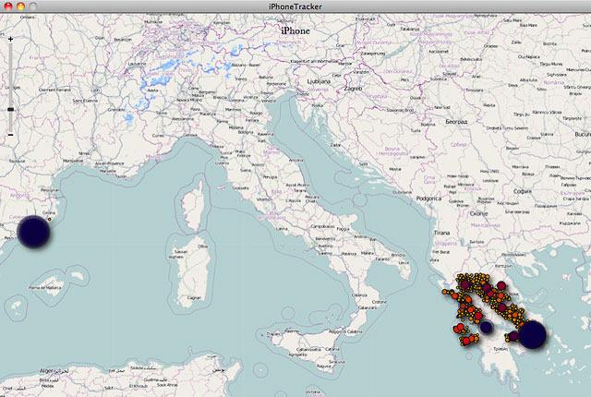
Task: Click the Campobasso map label
Action: click(x=322, y=226)
